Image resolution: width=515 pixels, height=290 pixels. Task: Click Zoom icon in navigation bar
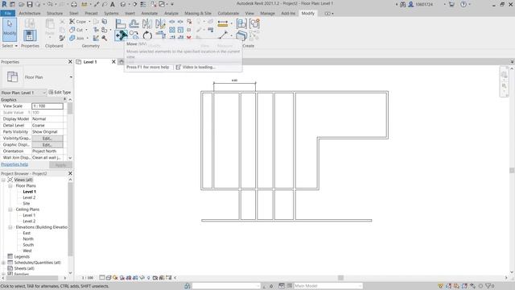[505, 86]
